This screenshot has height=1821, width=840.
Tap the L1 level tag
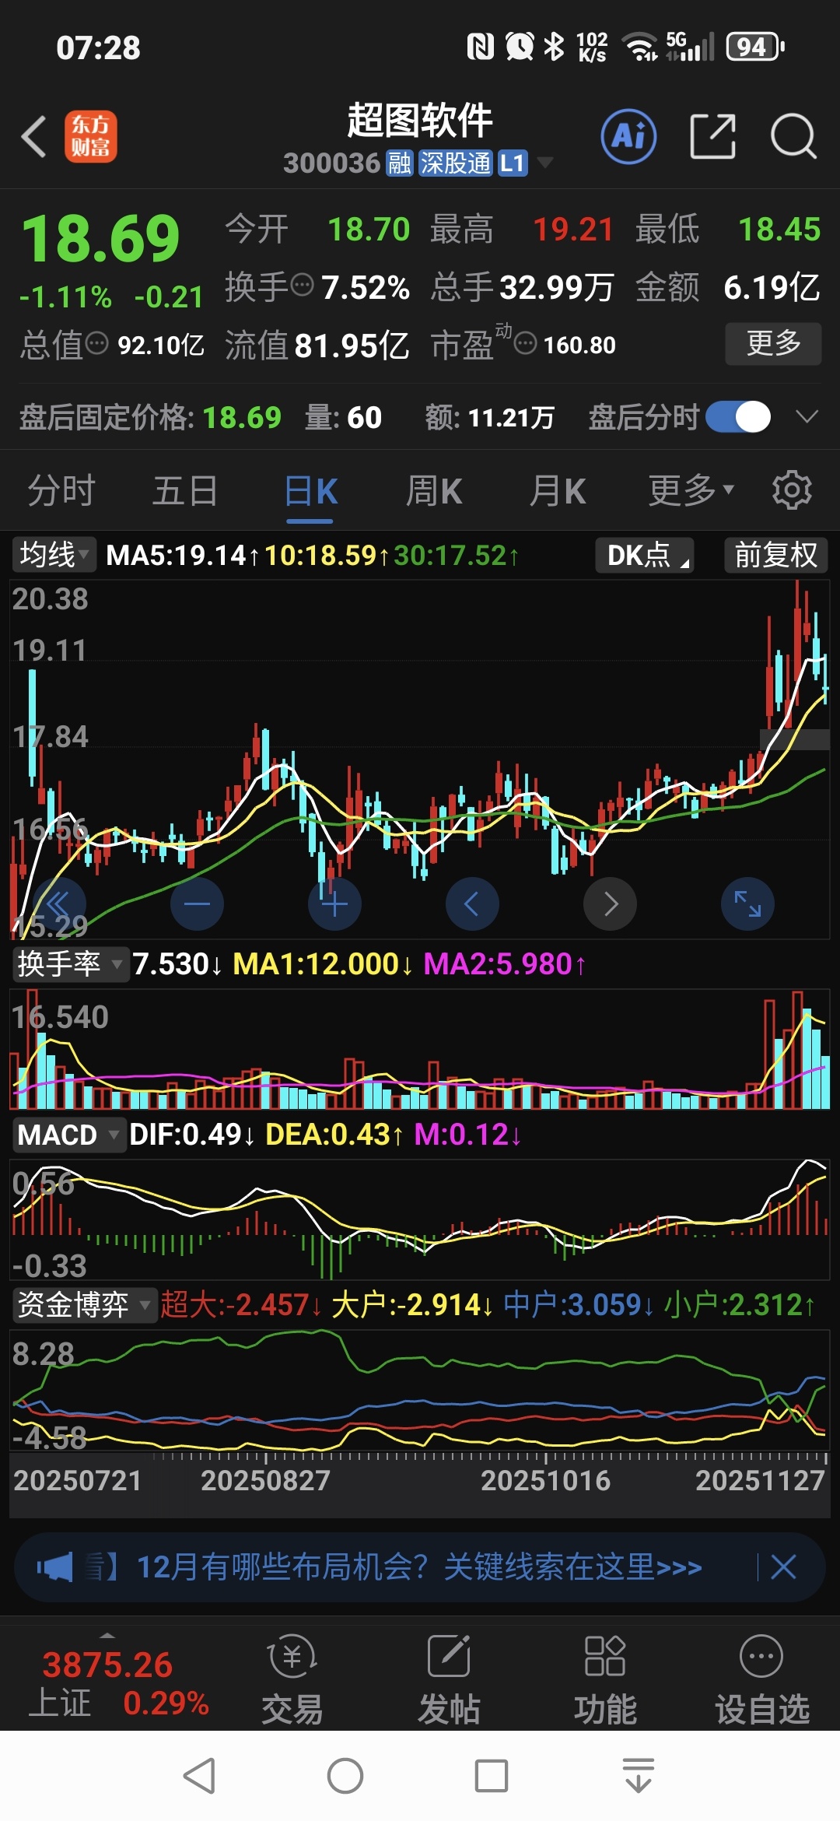513,163
